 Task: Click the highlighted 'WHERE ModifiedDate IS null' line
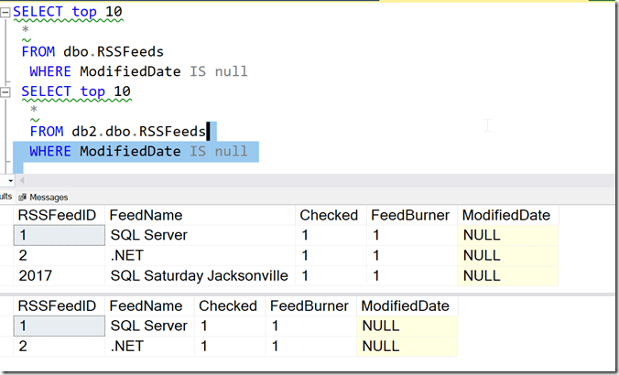pyautogui.click(x=138, y=152)
